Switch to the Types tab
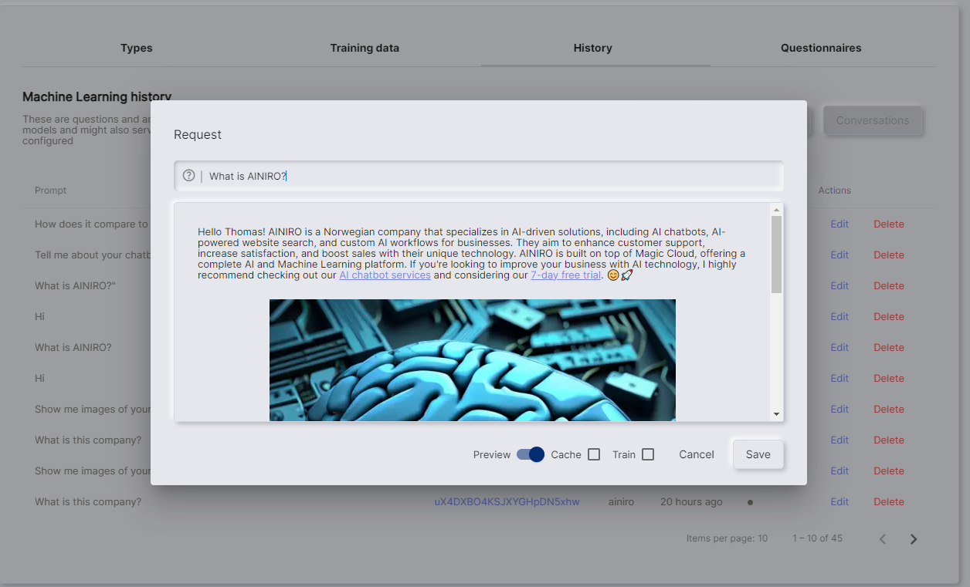970x587 pixels. [x=137, y=48]
